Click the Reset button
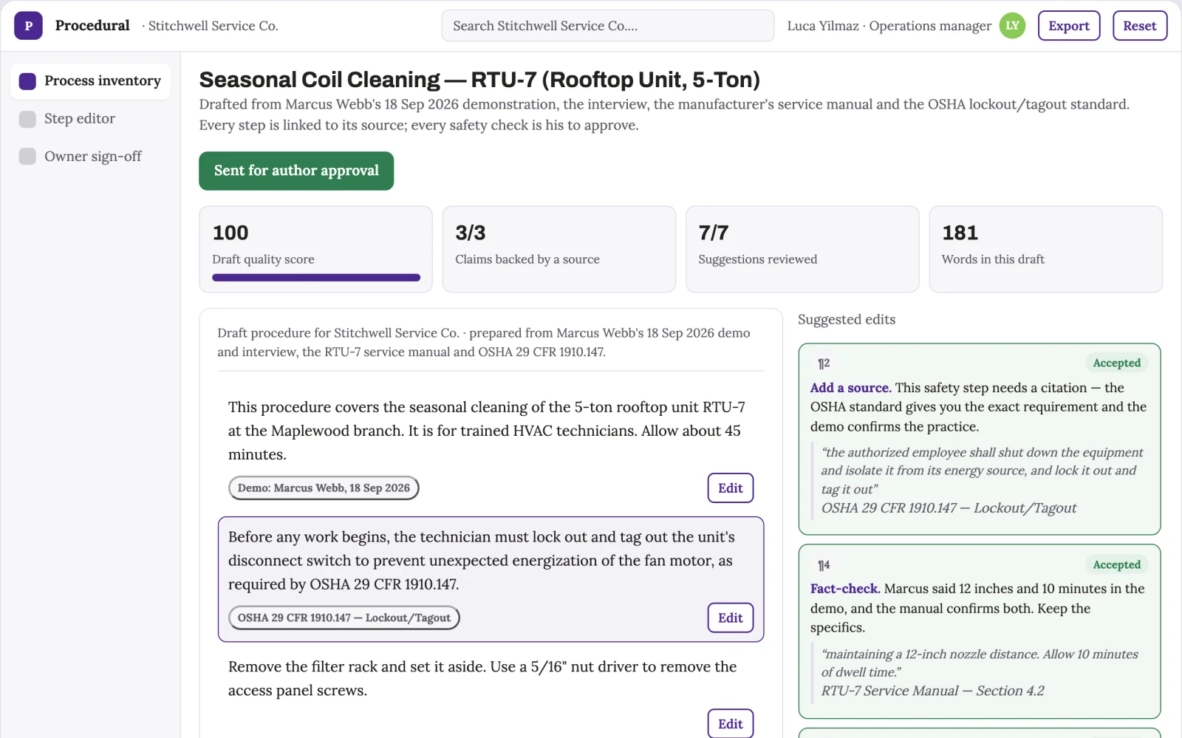Image resolution: width=1182 pixels, height=738 pixels. coord(1140,26)
